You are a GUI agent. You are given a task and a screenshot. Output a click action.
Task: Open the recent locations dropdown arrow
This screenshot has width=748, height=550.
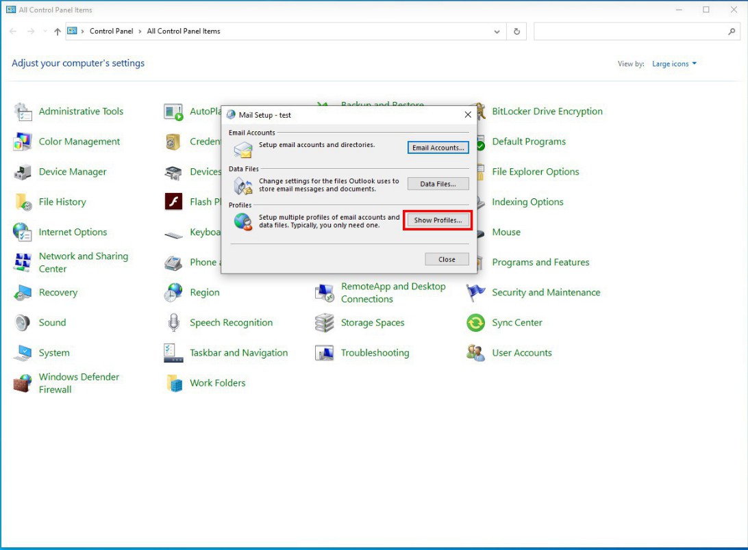[x=45, y=31]
